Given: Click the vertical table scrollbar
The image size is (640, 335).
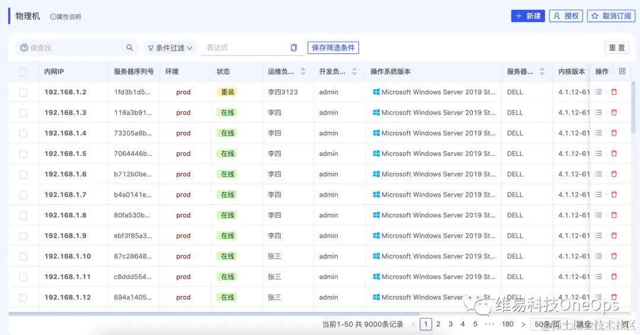Looking at the screenshot, I should point(633,107).
